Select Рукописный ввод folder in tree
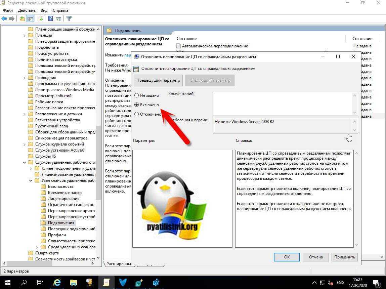 pos(51,126)
